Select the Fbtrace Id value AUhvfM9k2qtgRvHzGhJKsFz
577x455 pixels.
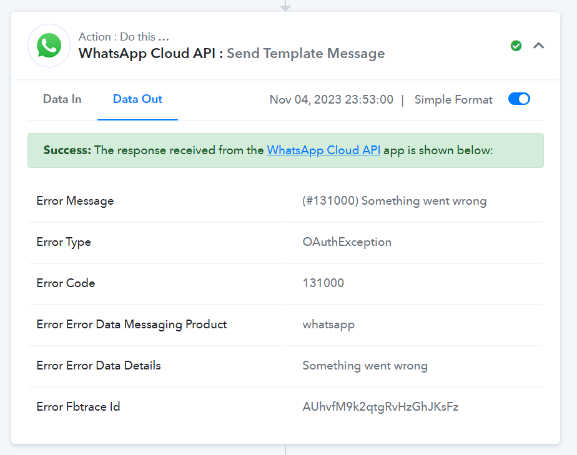pos(380,407)
